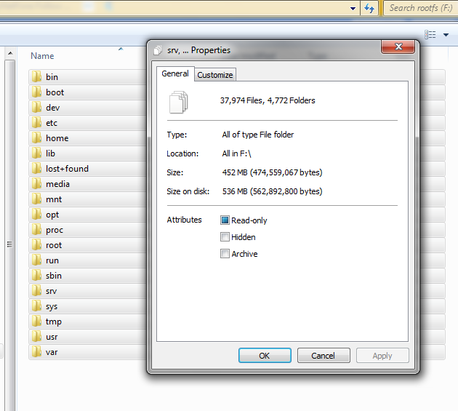Select the bin folder icon
This screenshot has width=458, height=411.
tap(36, 77)
